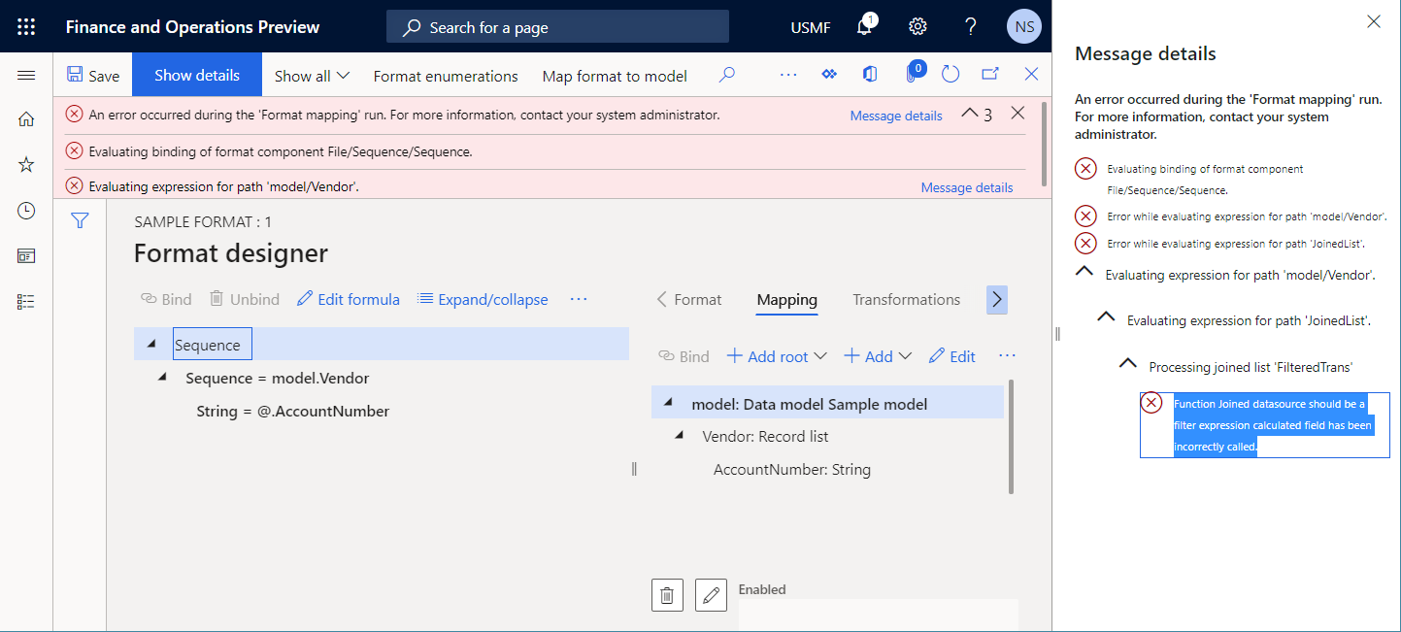This screenshot has height=632, width=1401.
Task: Open the Settings gear
Action: [917, 26]
